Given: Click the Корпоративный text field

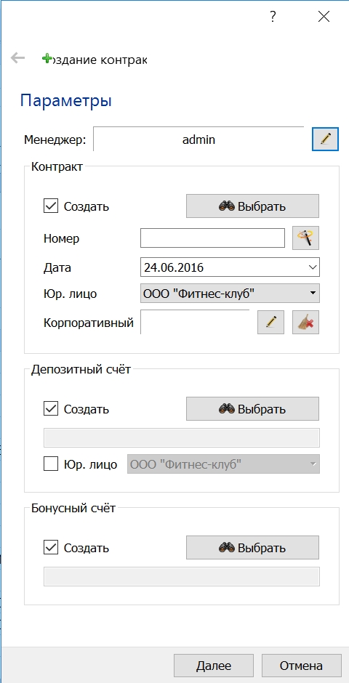Looking at the screenshot, I should [195, 323].
